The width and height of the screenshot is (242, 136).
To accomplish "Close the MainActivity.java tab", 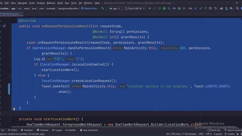I will click(x=21, y=14).
